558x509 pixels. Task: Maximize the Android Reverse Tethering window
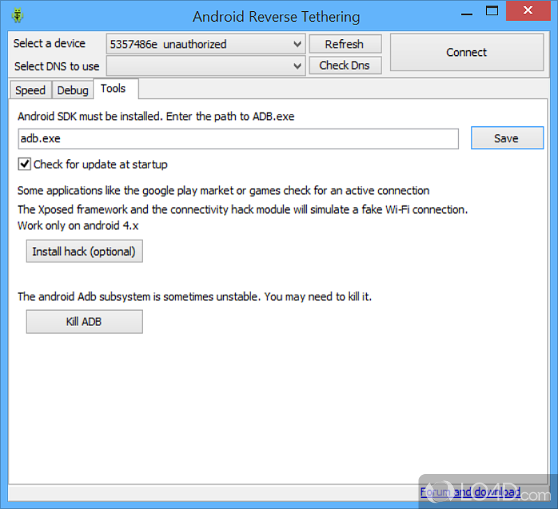pyautogui.click(x=492, y=12)
